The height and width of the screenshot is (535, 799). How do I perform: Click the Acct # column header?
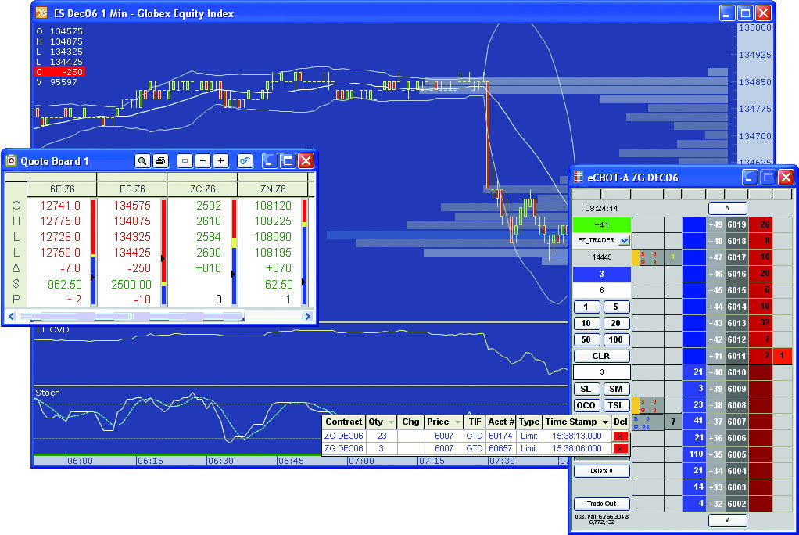(501, 422)
